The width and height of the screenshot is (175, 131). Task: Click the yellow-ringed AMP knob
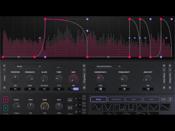coord(45,106)
